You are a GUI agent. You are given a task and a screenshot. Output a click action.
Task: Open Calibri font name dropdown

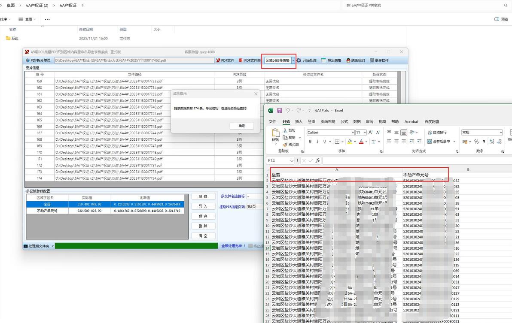(353, 133)
